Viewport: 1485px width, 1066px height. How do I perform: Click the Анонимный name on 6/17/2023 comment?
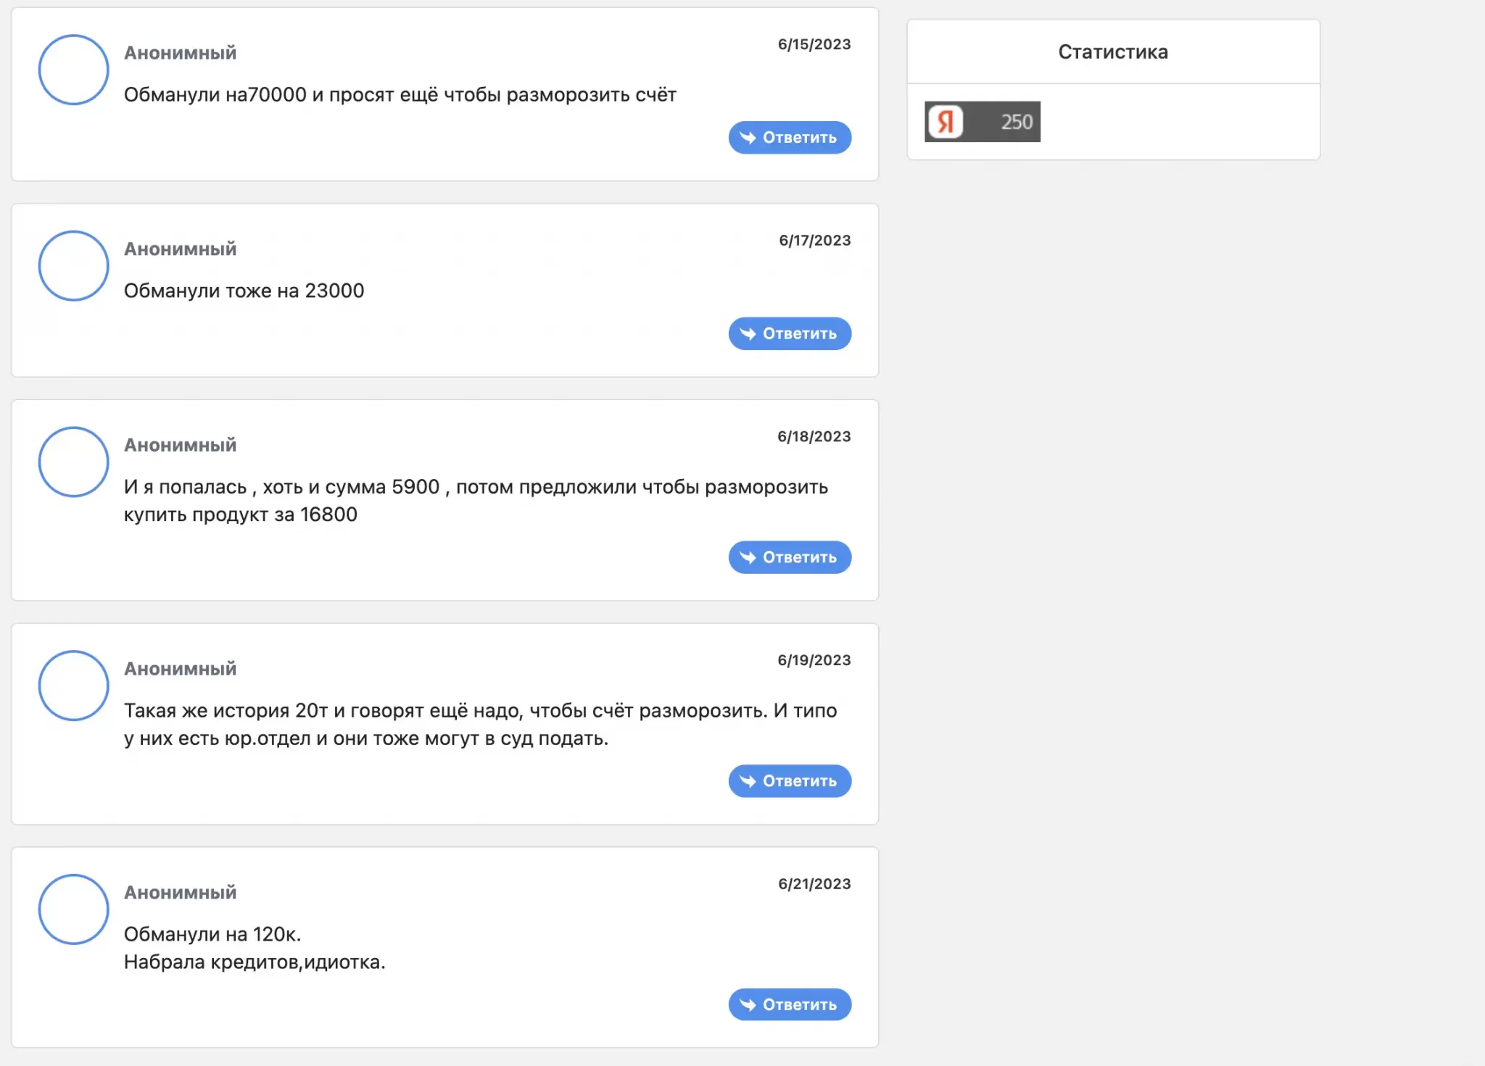[x=180, y=249]
